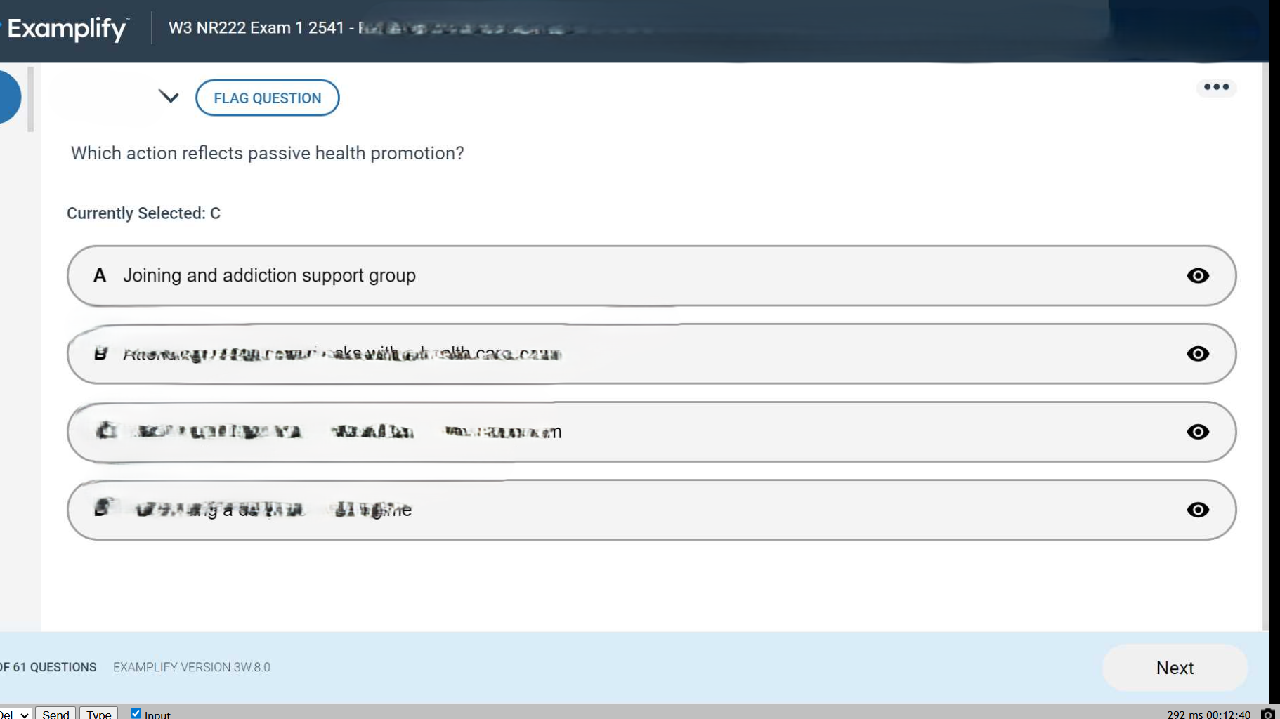This screenshot has width=1280, height=719.
Task: Click the Flag Question button
Action: click(x=267, y=98)
